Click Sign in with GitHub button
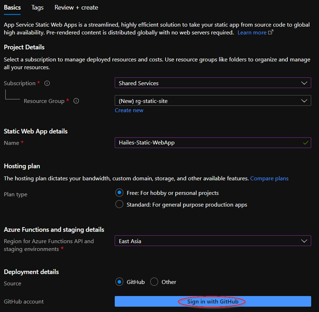The image size is (319, 312). tap(212, 301)
